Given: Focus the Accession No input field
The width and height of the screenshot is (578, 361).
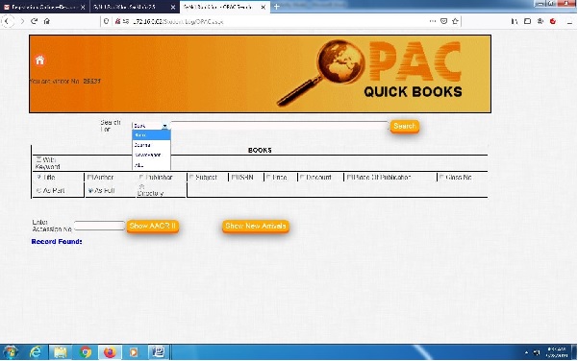Looking at the screenshot, I should point(99,226).
